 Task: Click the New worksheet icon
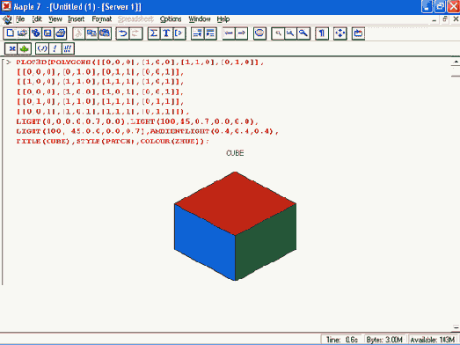10,33
